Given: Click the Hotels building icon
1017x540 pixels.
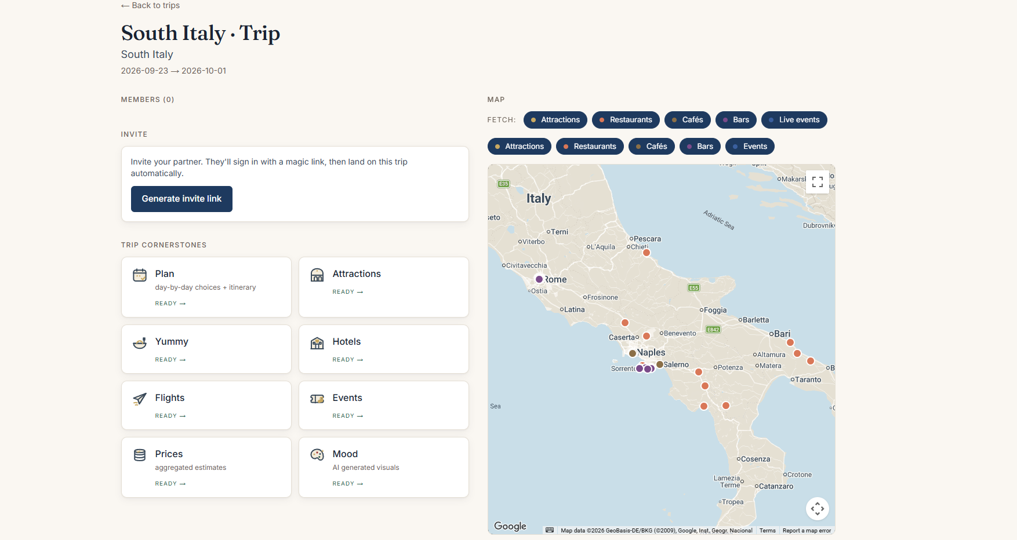Looking at the screenshot, I should click(x=317, y=343).
